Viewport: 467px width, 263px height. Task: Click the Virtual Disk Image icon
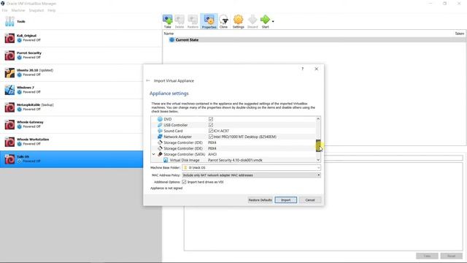click(166, 160)
